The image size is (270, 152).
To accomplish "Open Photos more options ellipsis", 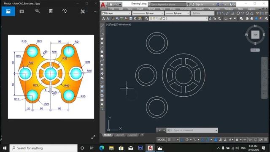I will point(96,11).
